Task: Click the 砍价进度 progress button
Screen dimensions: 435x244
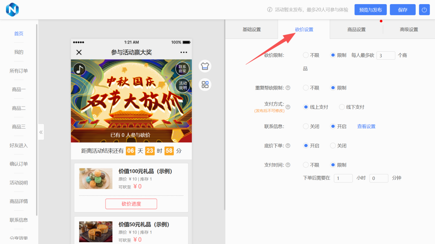Action: coord(131,204)
